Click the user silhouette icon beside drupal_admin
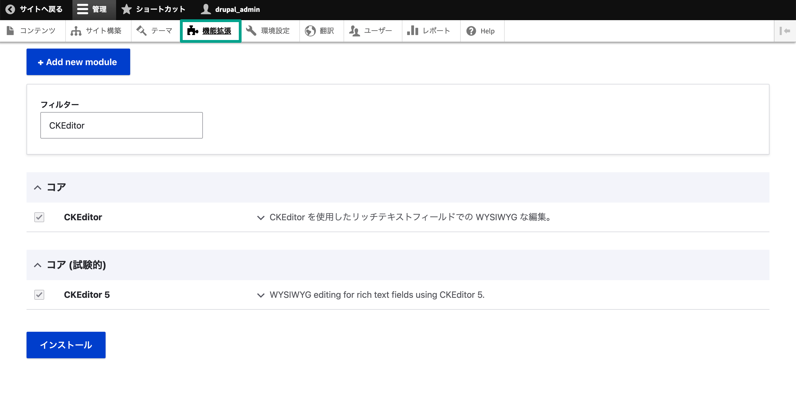796x414 pixels. point(206,10)
